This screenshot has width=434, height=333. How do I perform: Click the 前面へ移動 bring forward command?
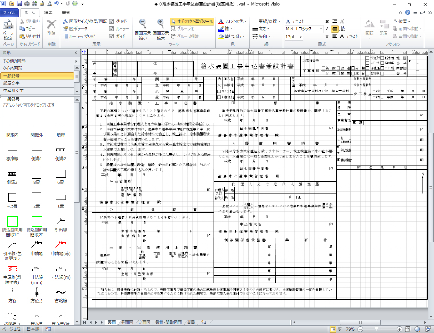[407, 29]
